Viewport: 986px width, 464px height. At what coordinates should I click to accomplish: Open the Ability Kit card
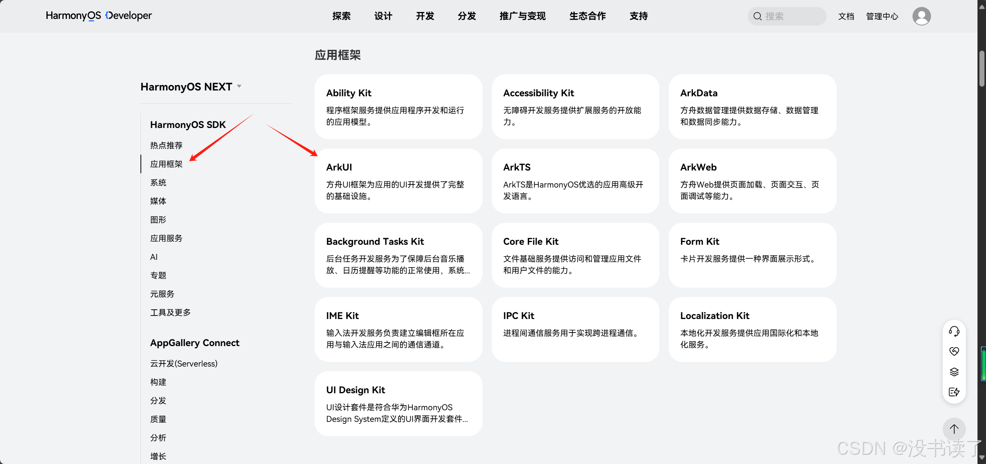point(398,107)
